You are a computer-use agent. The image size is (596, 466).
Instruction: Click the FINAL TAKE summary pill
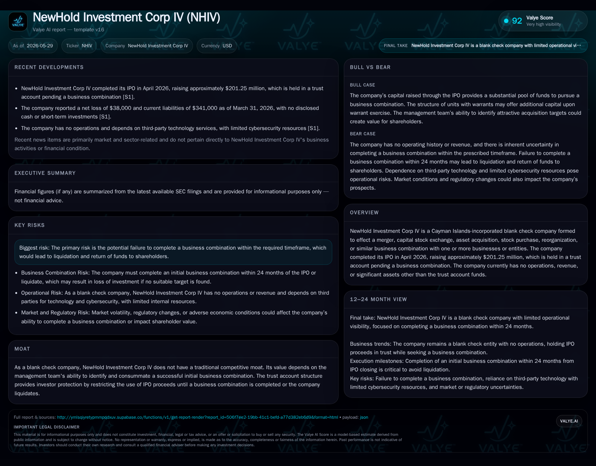pyautogui.click(x=483, y=46)
